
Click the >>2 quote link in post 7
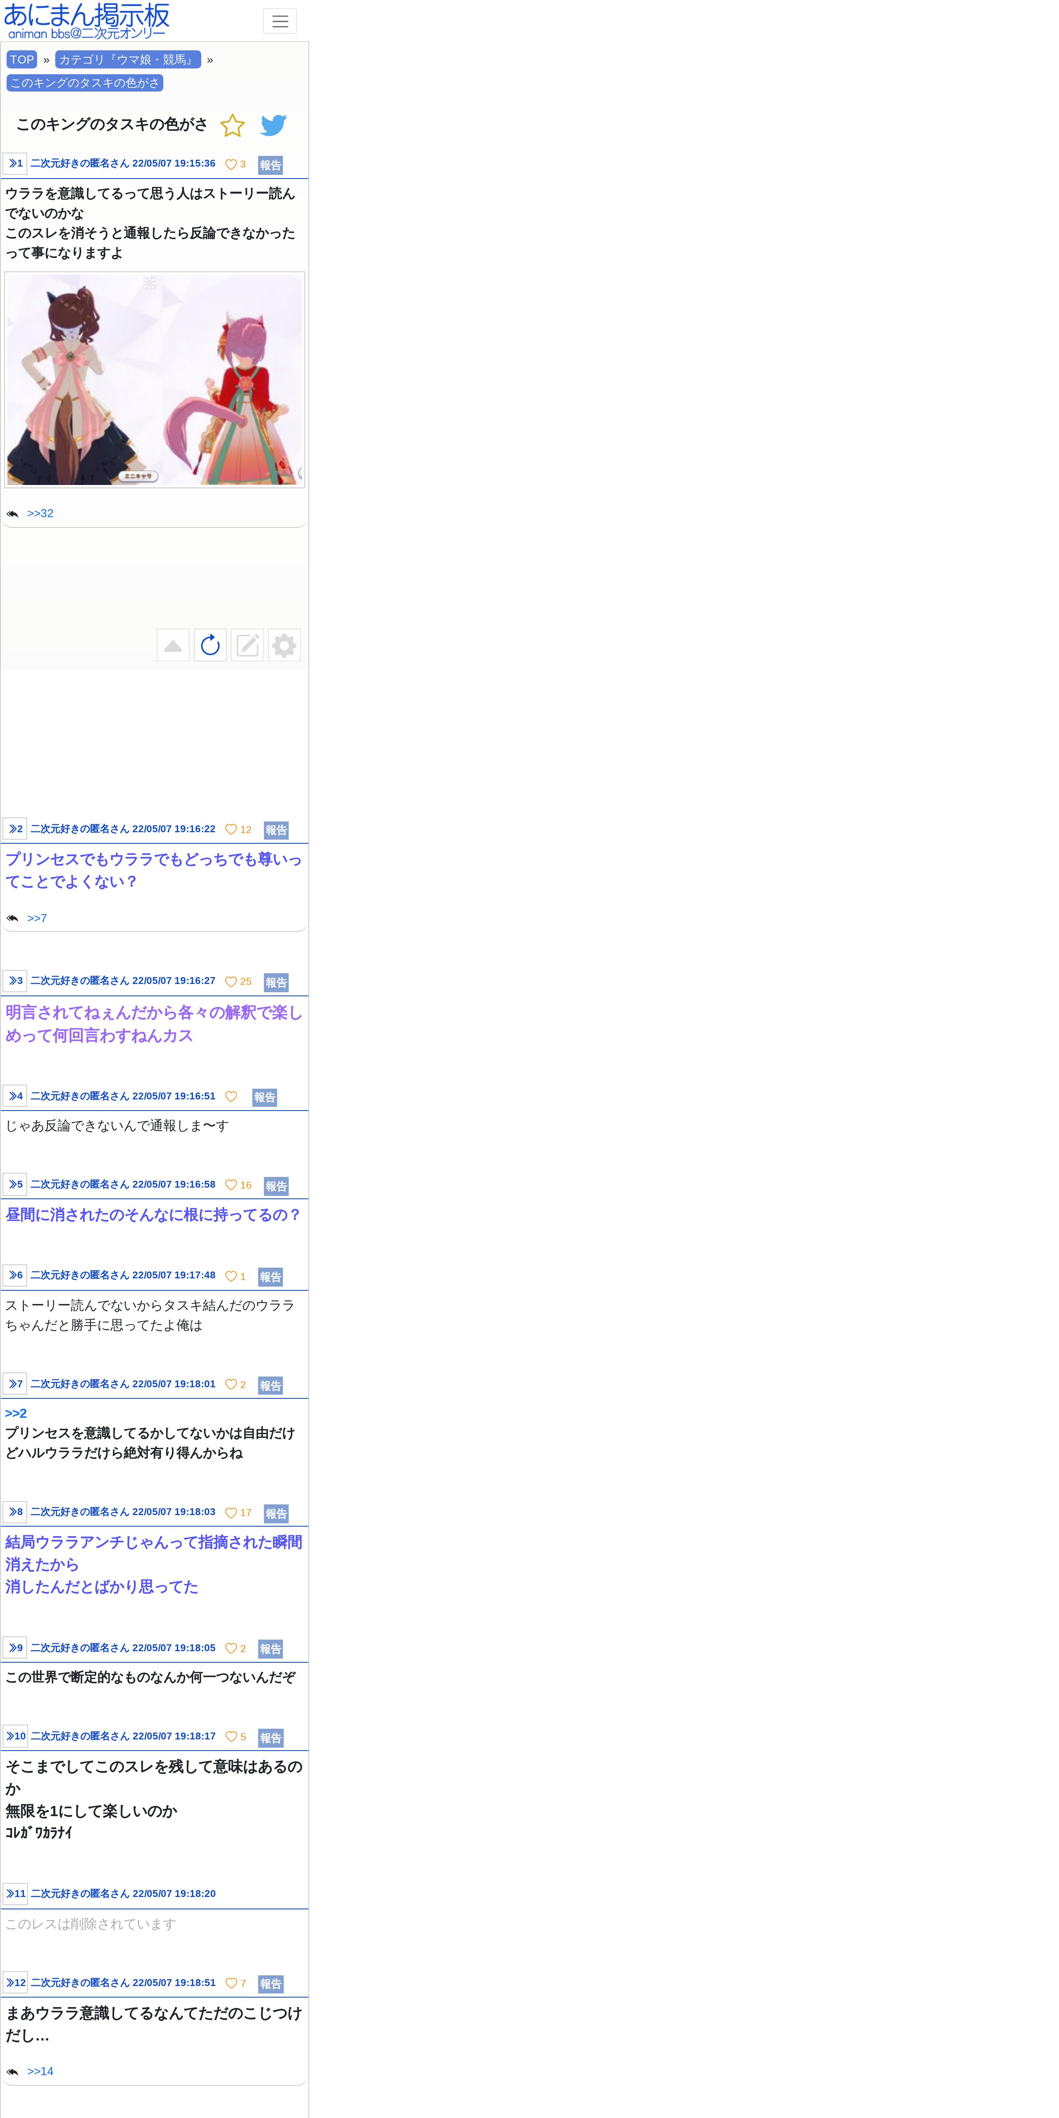(x=16, y=1413)
